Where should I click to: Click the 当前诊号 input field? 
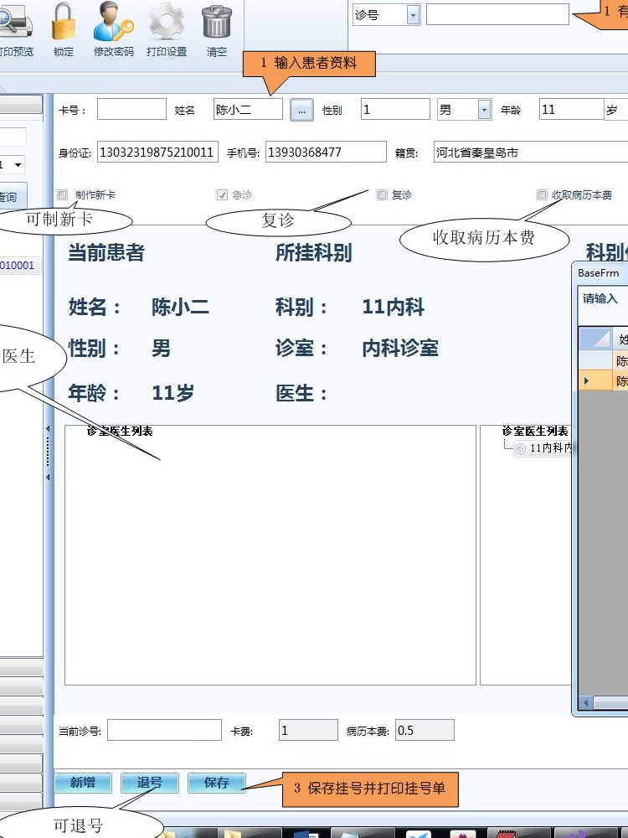click(x=164, y=730)
